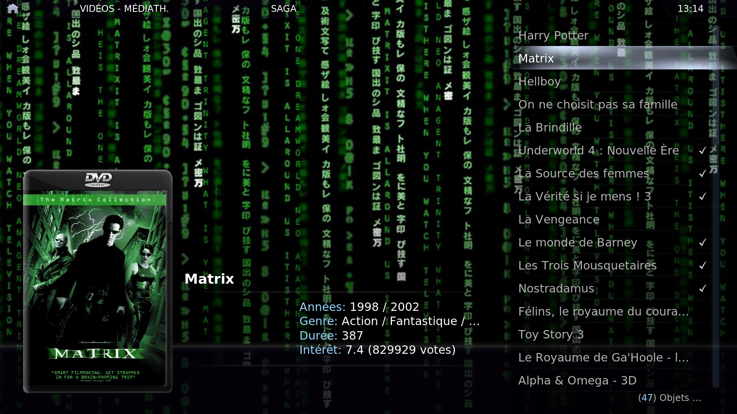
Task: Click the Années 1998 / 2002 line
Action: pos(359,307)
